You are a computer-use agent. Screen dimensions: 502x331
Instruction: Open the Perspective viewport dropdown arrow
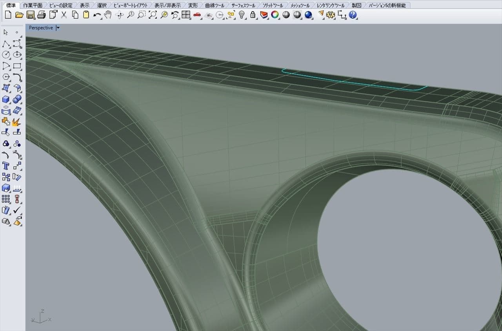(58, 28)
